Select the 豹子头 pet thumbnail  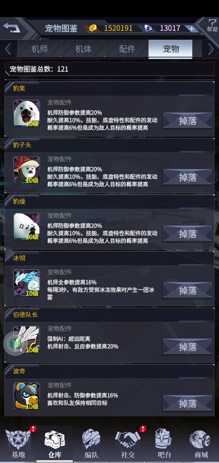(x=27, y=170)
